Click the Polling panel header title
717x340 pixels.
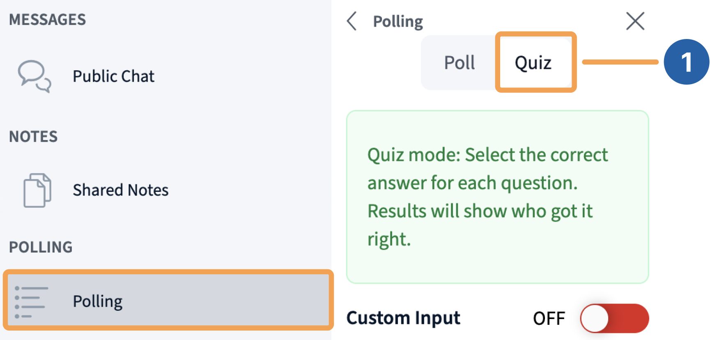(398, 21)
